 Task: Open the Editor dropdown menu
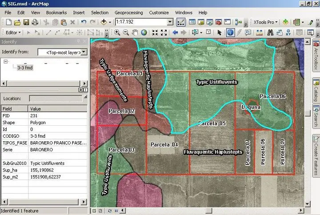click(13, 32)
